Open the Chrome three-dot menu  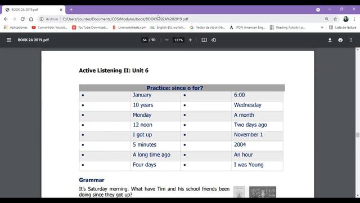354,19
